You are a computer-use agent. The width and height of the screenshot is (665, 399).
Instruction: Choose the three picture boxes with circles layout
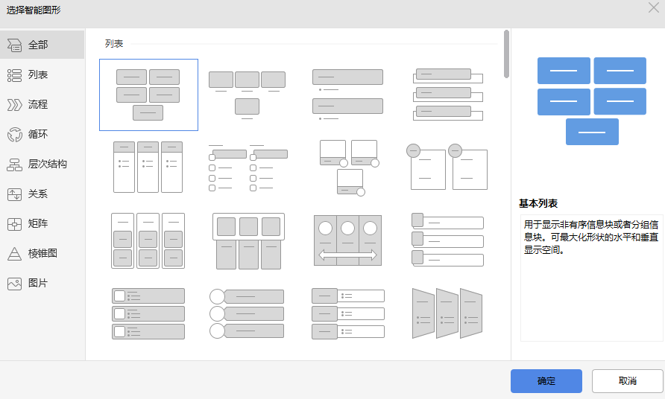[x=349, y=167]
